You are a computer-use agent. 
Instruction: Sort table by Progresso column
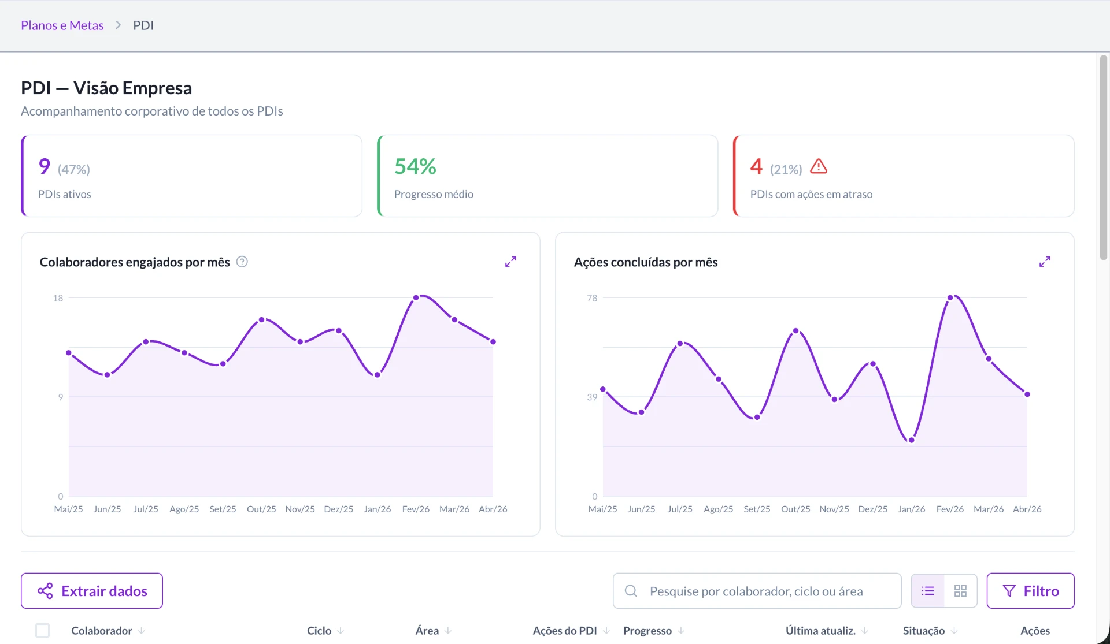click(654, 631)
